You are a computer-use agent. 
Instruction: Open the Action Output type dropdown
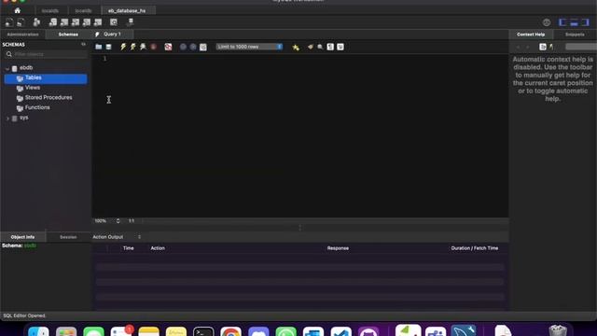pos(118,237)
